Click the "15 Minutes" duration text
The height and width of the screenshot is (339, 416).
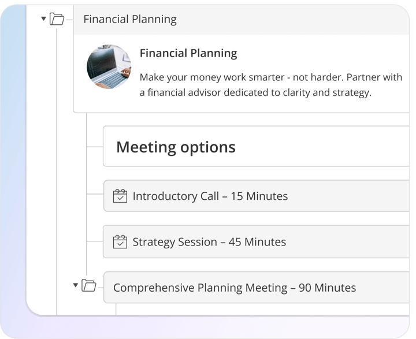tap(259, 196)
